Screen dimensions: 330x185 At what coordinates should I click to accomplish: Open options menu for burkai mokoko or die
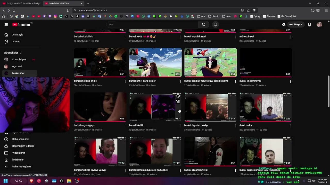pyautogui.click(x=125, y=81)
